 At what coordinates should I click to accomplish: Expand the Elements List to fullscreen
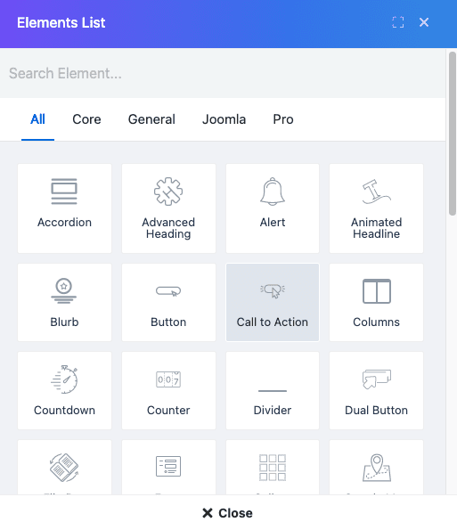coord(398,22)
